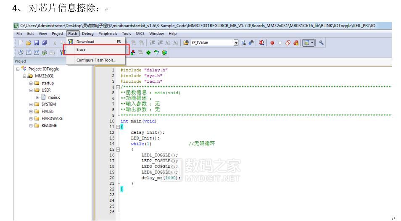The height and width of the screenshot is (221, 401).
Task: Collapse the comment block fold at line 4
Action: (118, 87)
